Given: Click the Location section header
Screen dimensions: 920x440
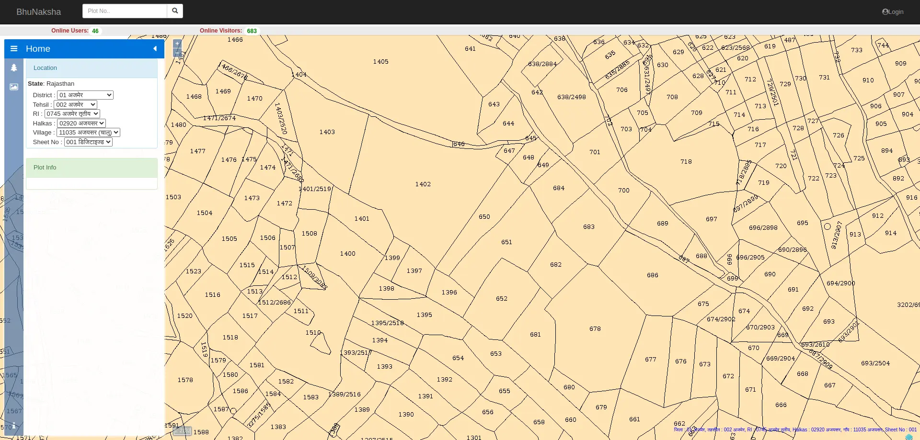Looking at the screenshot, I should click(x=45, y=68).
